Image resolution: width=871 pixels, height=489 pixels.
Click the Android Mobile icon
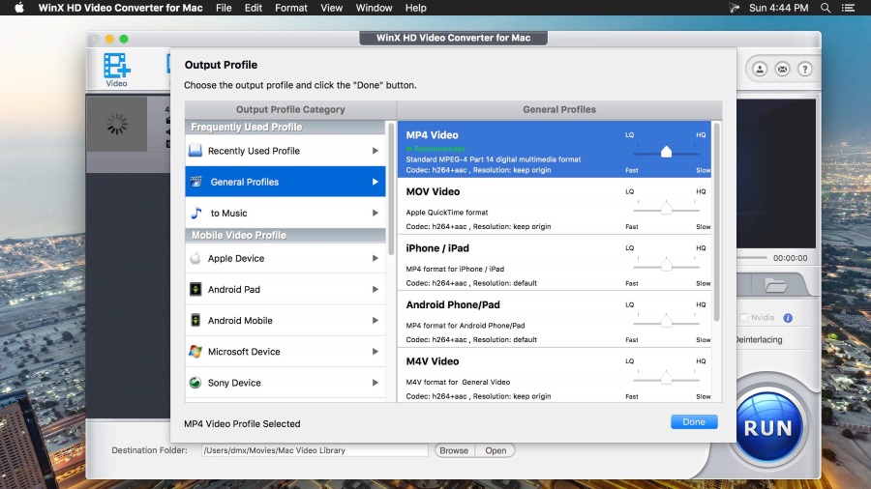[x=195, y=321]
